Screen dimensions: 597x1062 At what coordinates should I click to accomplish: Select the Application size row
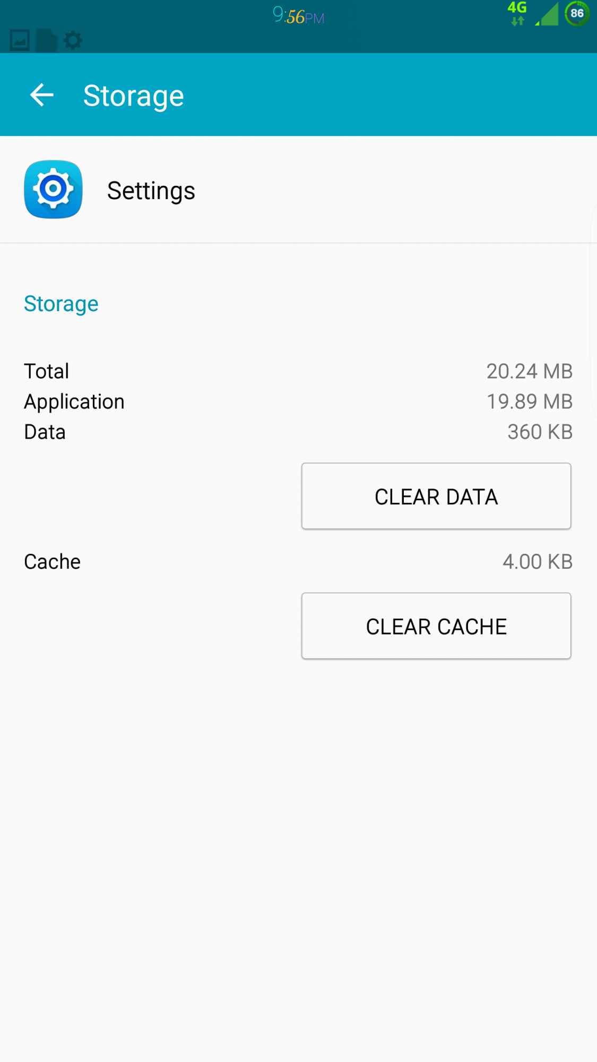pos(74,401)
